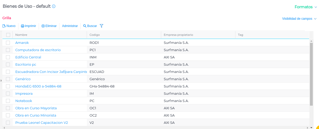
Task: Open the Obra en Curso Mayorista record
Action: pos(36,108)
